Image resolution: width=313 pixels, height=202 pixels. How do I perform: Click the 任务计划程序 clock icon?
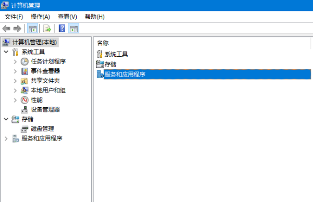click(25, 61)
